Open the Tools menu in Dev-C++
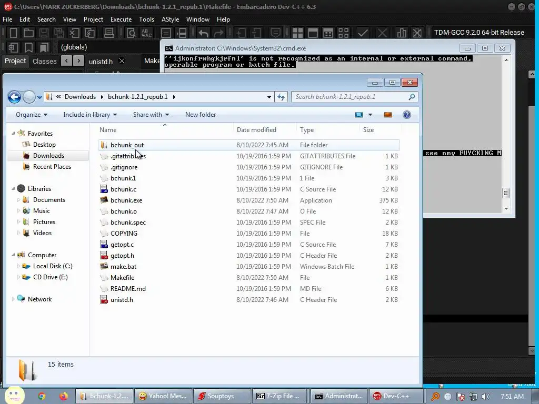The height and width of the screenshot is (404, 539). (x=146, y=19)
